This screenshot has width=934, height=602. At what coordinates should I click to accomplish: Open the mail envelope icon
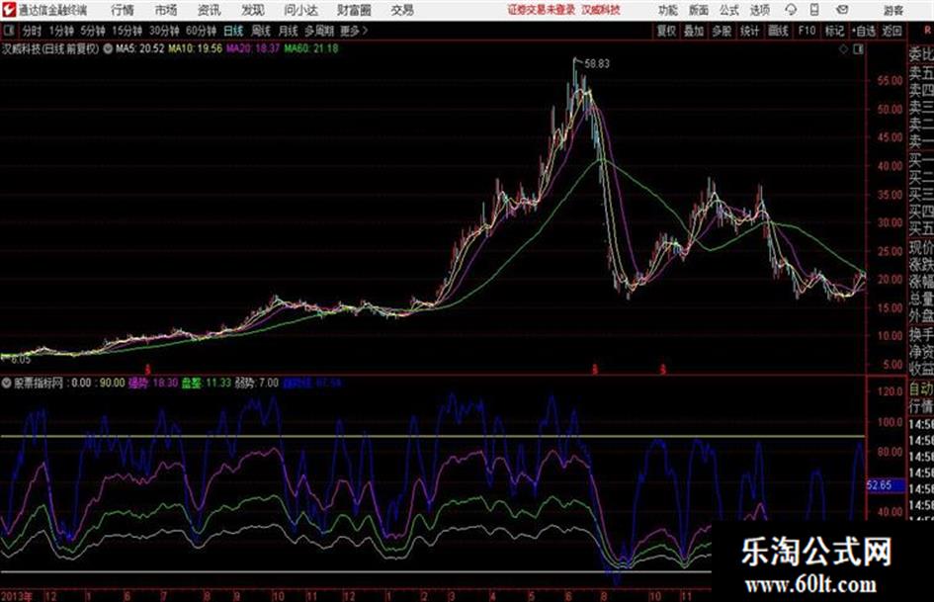click(x=842, y=10)
